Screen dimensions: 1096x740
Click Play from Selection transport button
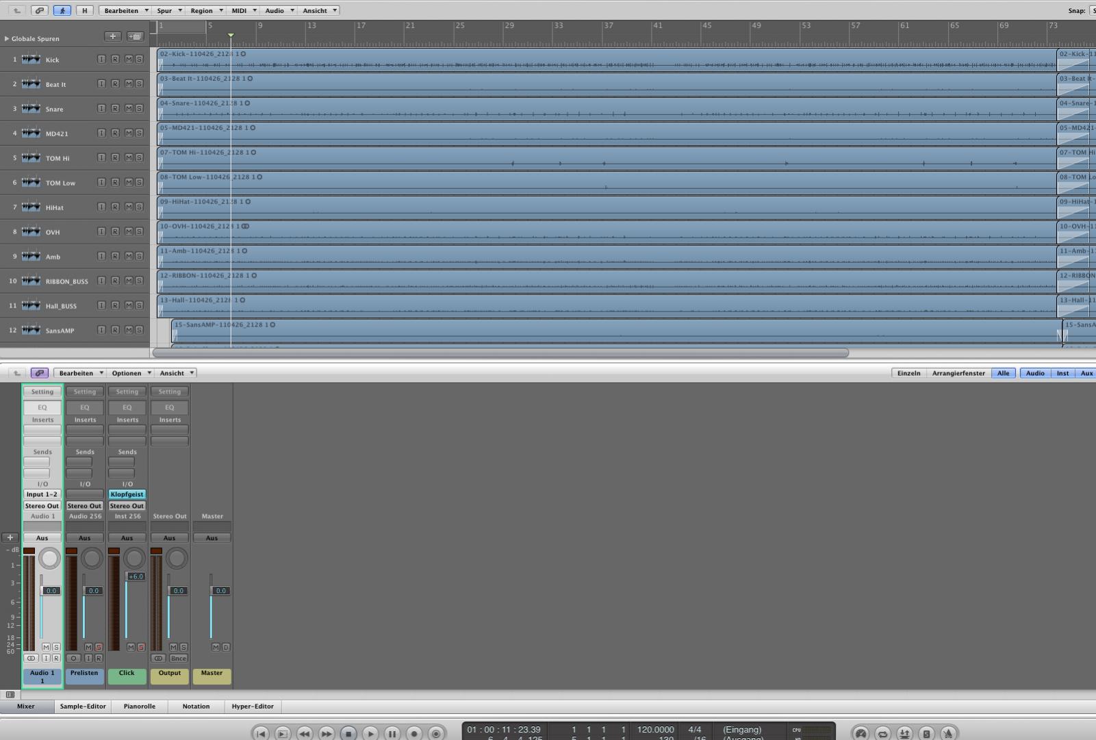click(283, 733)
